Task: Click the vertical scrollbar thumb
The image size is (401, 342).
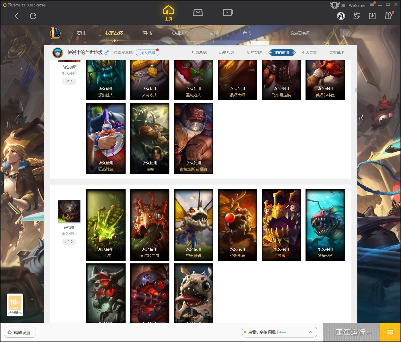Action: pyautogui.click(x=356, y=90)
